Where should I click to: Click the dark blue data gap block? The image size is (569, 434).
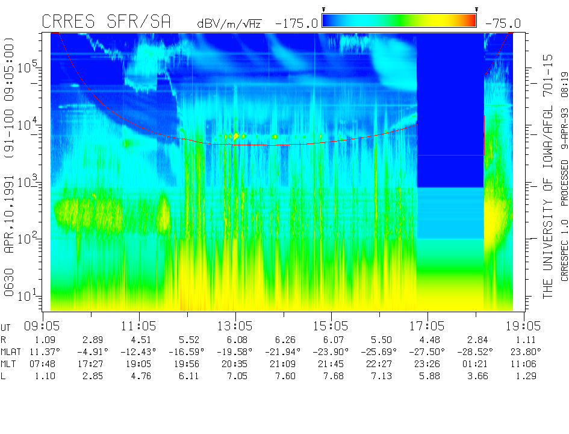[450, 108]
